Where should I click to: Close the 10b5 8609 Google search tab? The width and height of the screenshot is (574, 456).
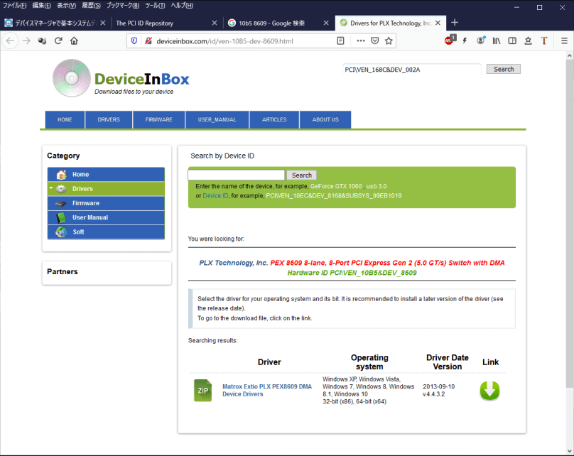326,23
